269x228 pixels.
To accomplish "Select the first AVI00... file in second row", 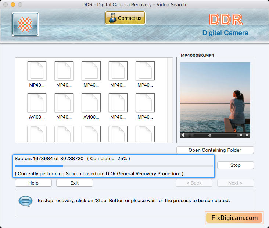I will pyautogui.click(x=37, y=106).
